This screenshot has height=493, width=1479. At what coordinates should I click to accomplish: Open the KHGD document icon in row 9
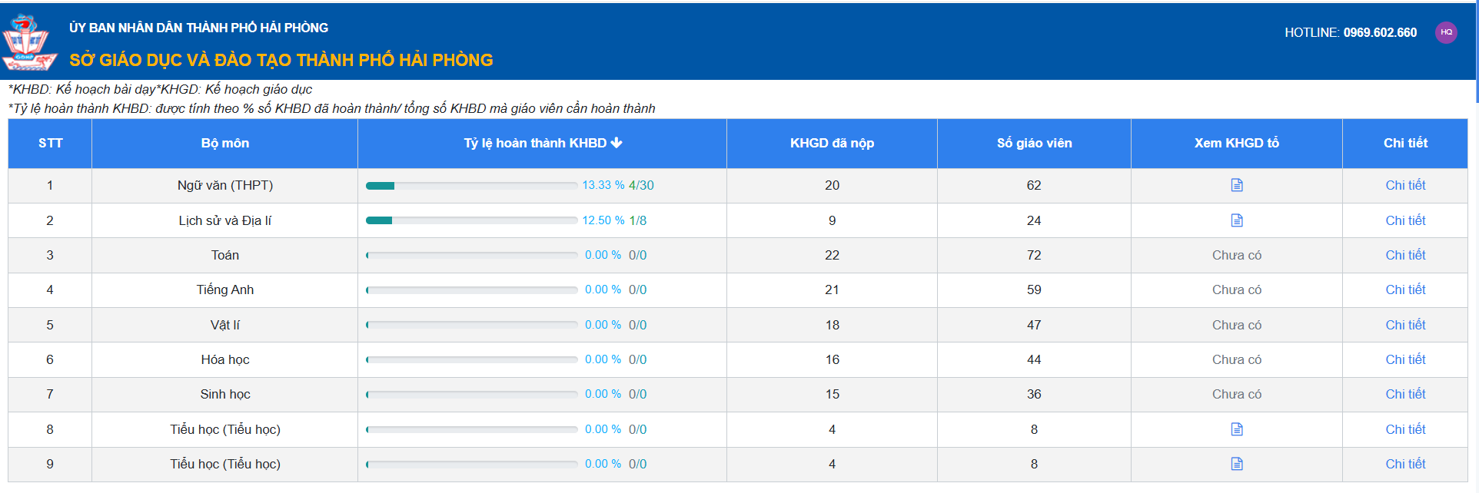(1236, 464)
